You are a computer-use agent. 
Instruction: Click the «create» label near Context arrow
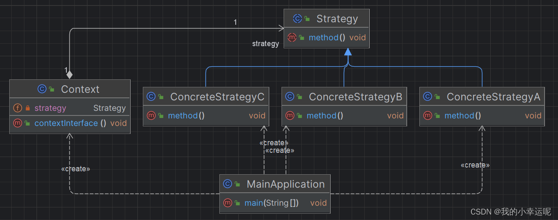pyautogui.click(x=76, y=169)
